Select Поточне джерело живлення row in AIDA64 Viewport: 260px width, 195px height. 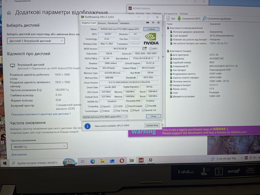[196, 32]
